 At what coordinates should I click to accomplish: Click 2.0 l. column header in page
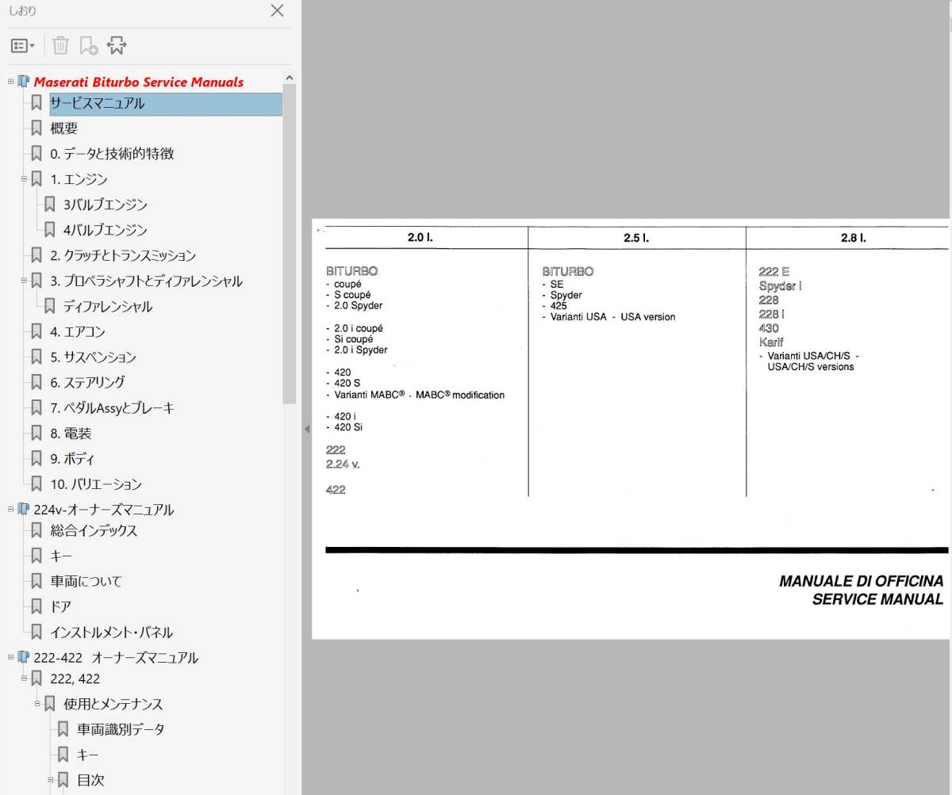[x=420, y=238]
